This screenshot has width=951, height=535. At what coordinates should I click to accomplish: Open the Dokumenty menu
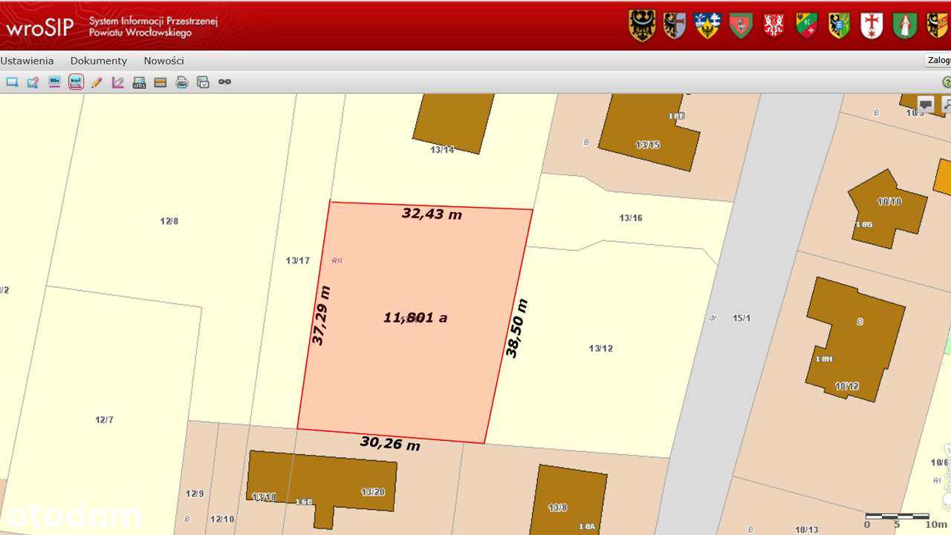(x=99, y=60)
